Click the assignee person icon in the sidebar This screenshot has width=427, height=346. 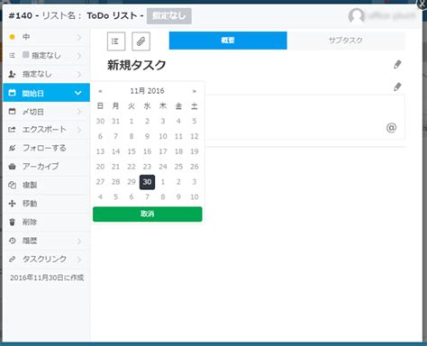click(12, 74)
